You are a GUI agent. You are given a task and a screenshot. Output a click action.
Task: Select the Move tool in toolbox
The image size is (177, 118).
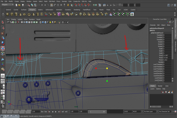(x=3, y=38)
